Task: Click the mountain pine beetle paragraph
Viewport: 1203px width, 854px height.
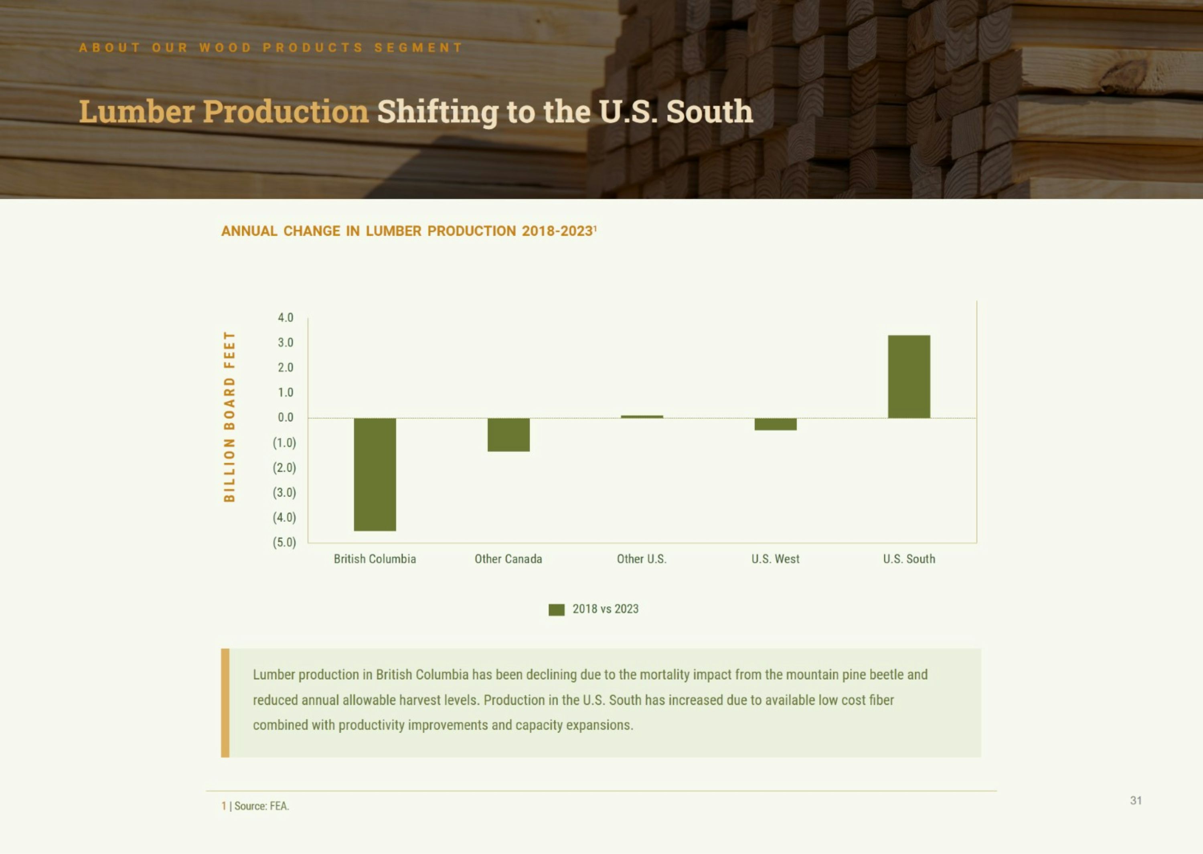Action: 589,700
